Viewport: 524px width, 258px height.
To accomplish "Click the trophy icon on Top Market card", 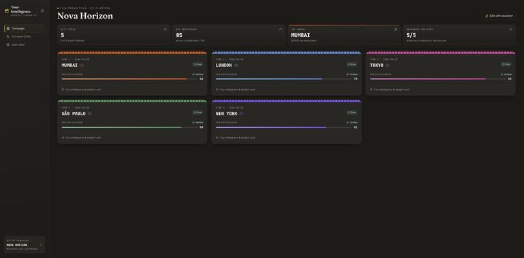I will pos(396,29).
